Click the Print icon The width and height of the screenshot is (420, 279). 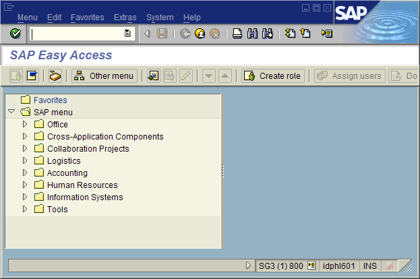pos(237,34)
